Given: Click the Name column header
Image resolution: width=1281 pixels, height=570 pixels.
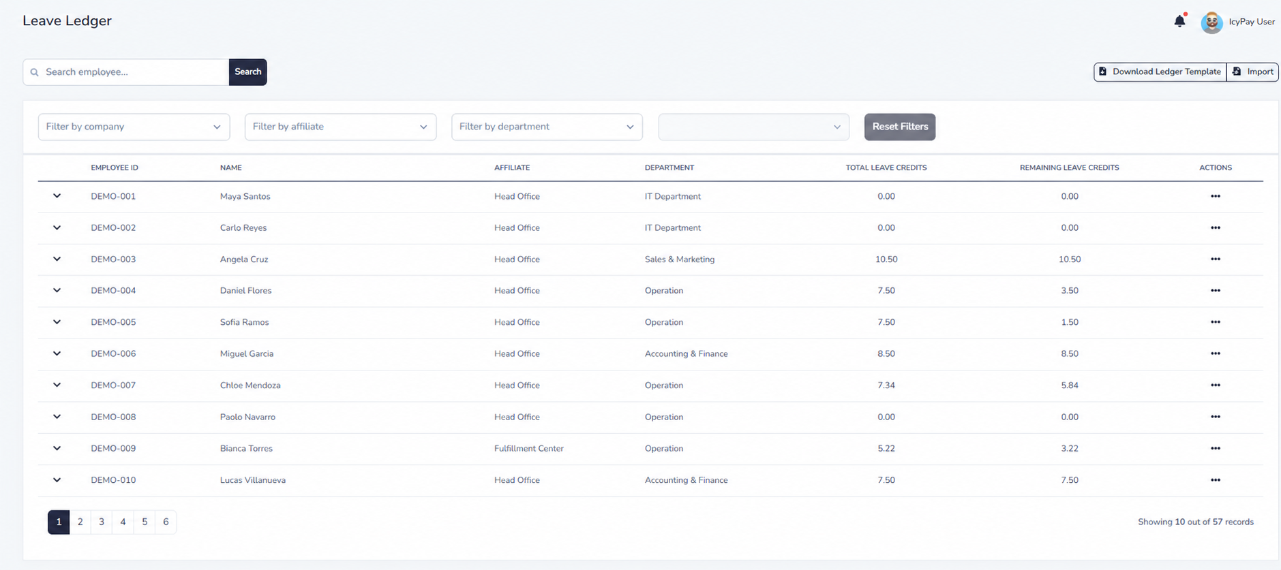Looking at the screenshot, I should point(231,168).
